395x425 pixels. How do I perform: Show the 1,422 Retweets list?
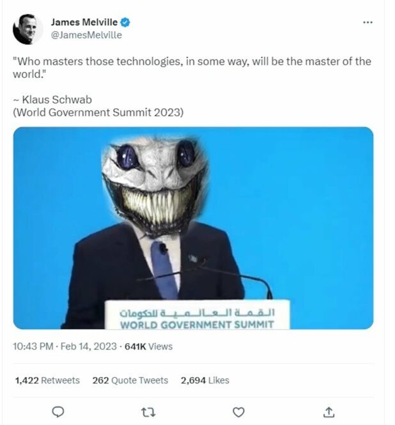(47, 380)
